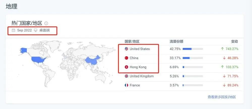Click the info icon beside 热门国家/地区
This screenshot has width=252, height=109.
tap(46, 23)
